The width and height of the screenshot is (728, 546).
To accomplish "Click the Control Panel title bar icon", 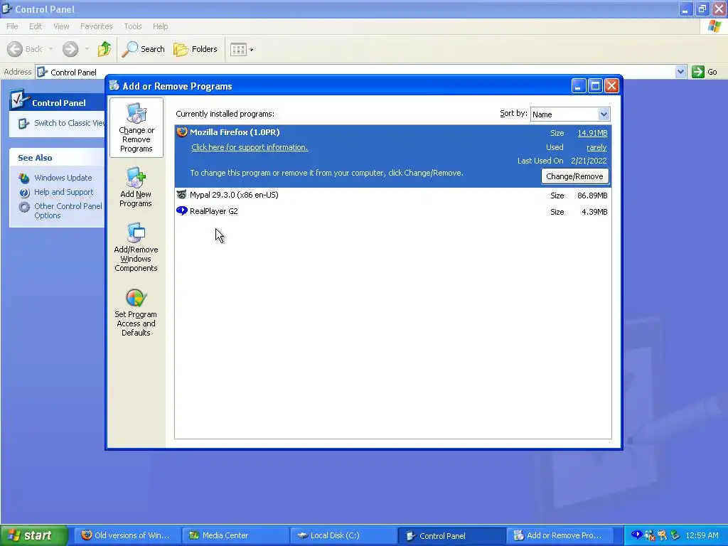I will pyautogui.click(x=7, y=9).
